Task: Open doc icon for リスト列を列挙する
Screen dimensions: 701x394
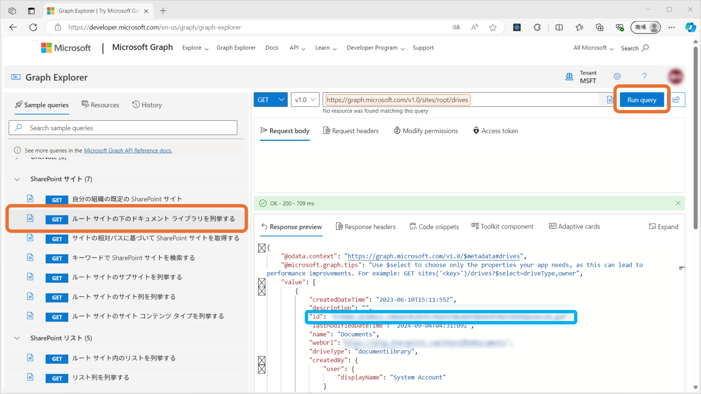Action: (30, 377)
